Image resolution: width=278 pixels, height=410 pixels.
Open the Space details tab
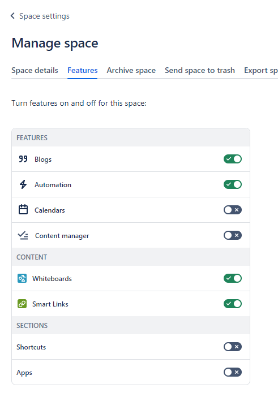tap(35, 70)
